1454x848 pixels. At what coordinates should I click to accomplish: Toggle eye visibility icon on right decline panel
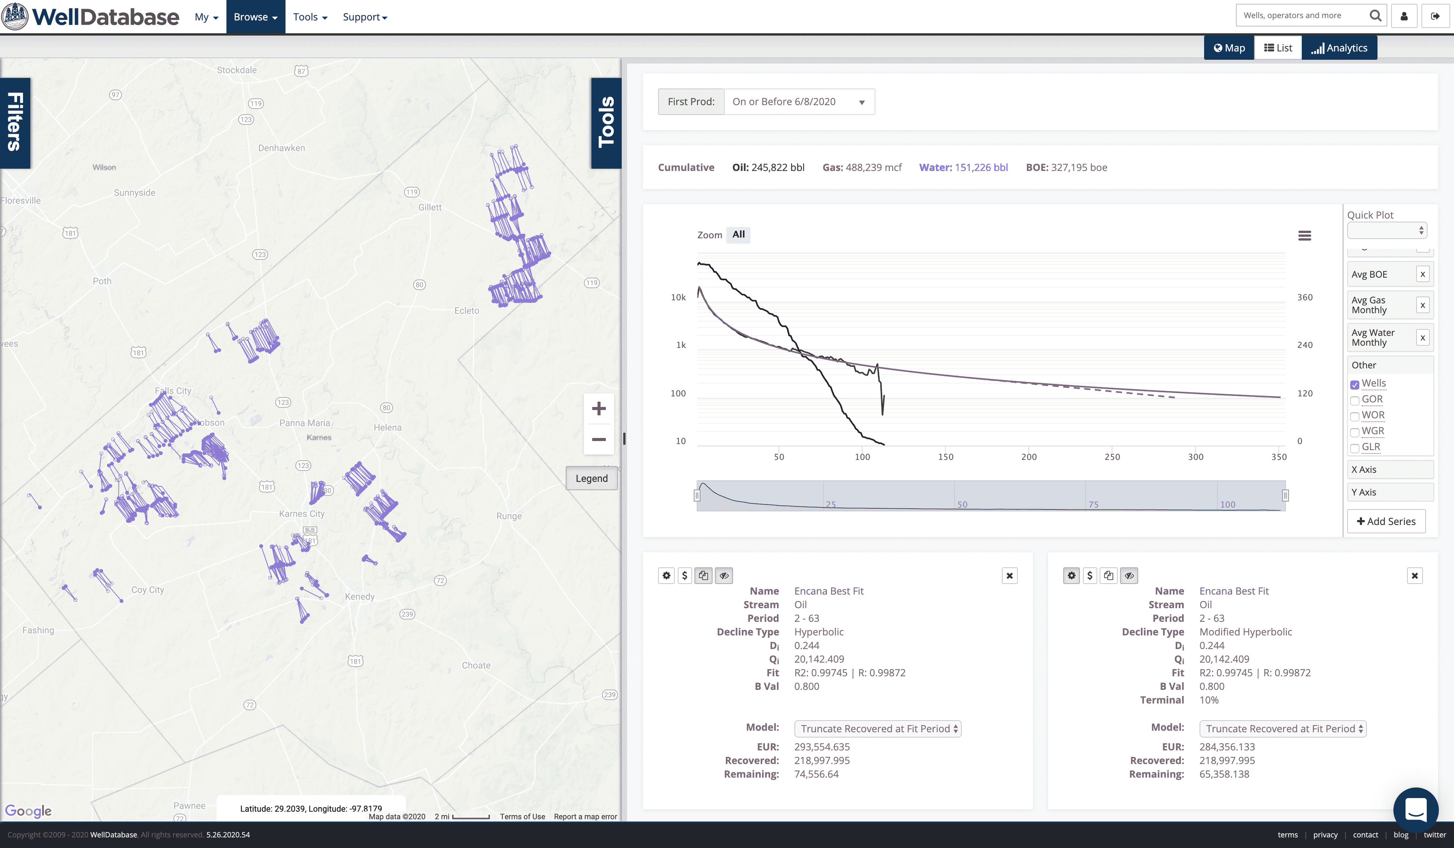pos(1129,575)
